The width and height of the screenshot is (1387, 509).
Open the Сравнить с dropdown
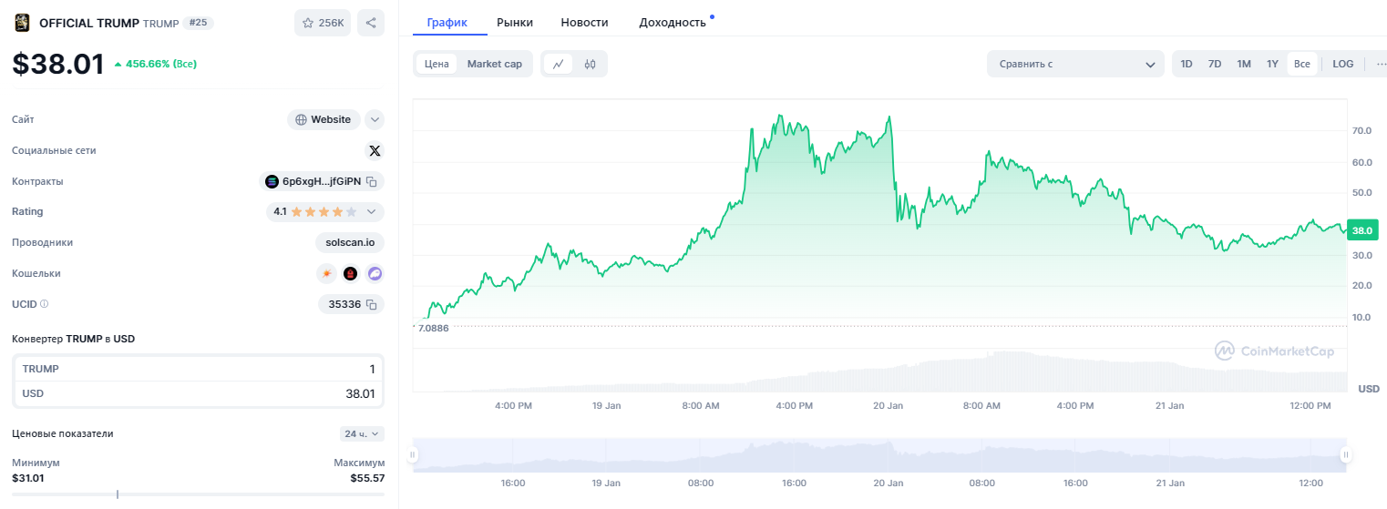coord(1075,64)
